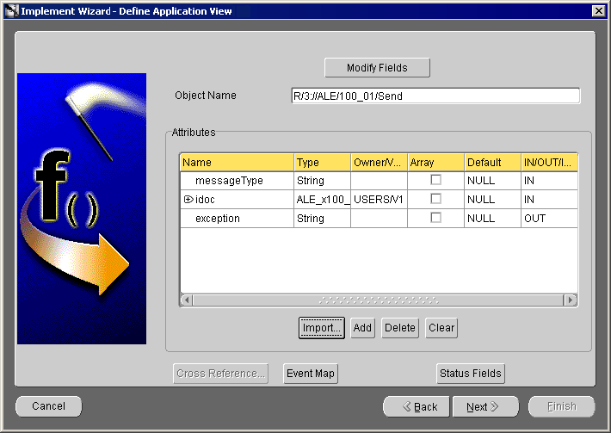
Task: Click the greyed-out Finish button
Action: [561, 407]
